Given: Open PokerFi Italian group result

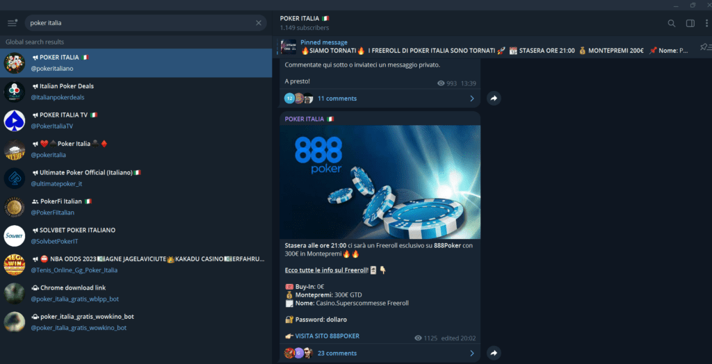Looking at the screenshot, I should pyautogui.click(x=136, y=207).
